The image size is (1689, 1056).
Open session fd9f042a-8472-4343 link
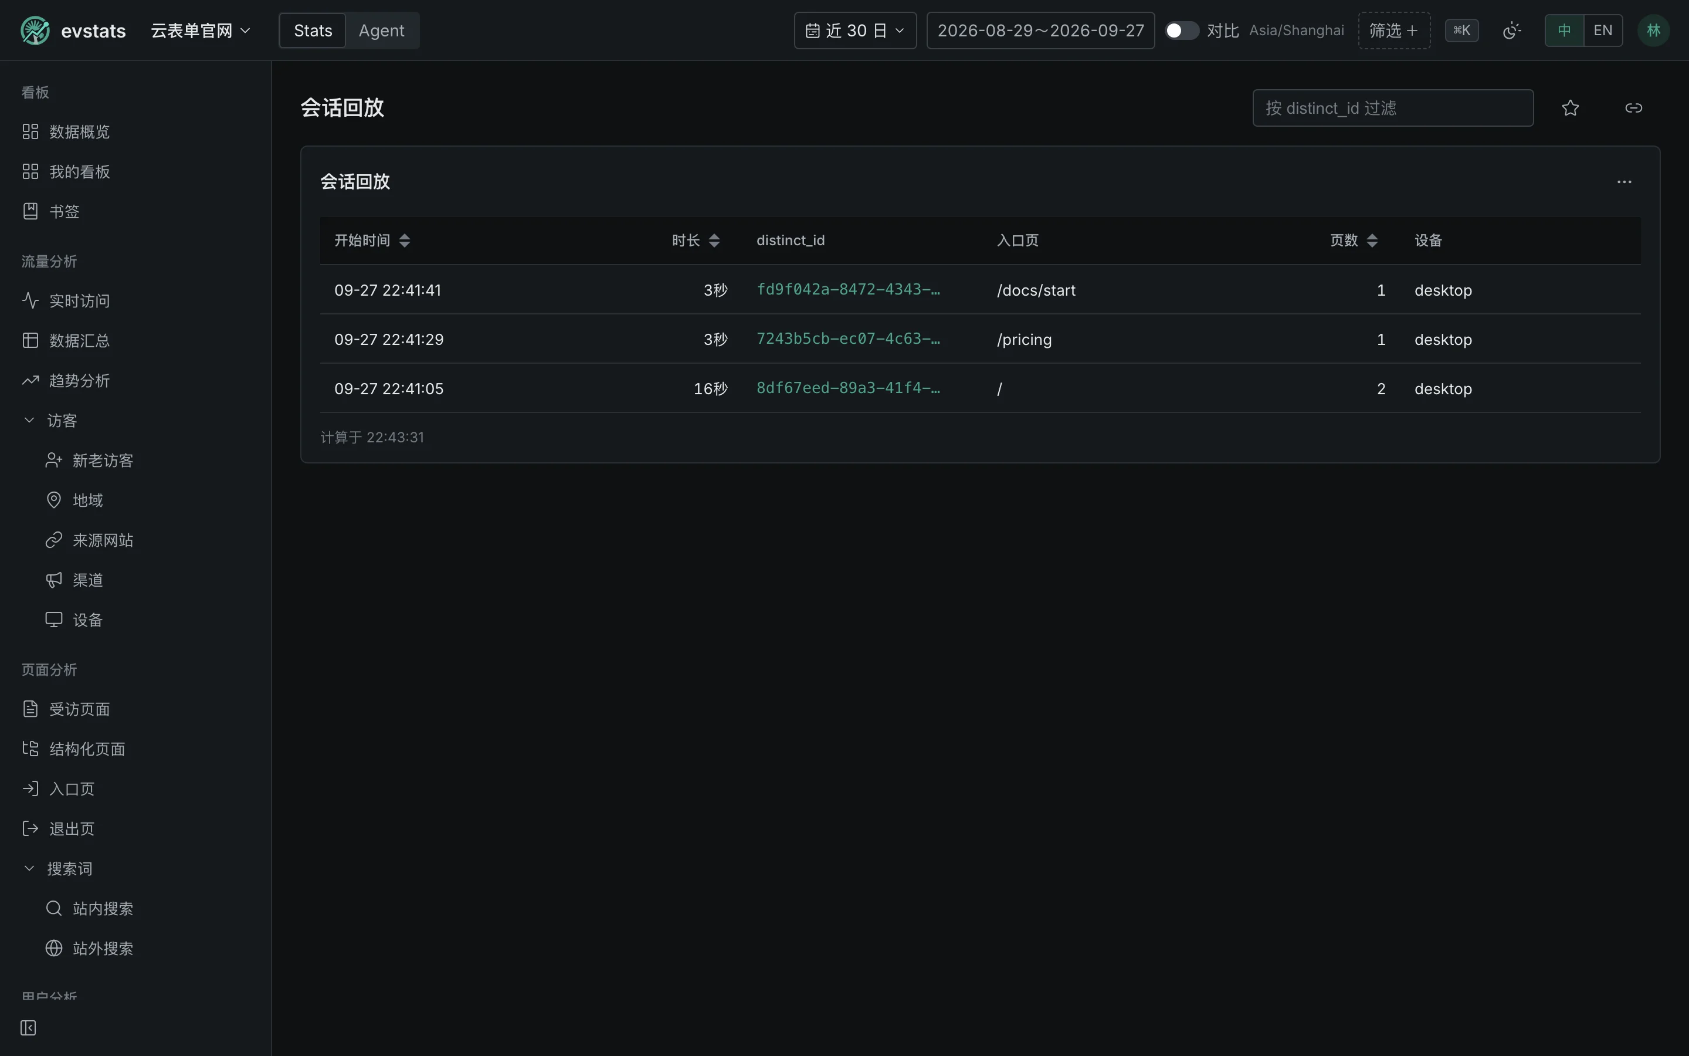848,290
